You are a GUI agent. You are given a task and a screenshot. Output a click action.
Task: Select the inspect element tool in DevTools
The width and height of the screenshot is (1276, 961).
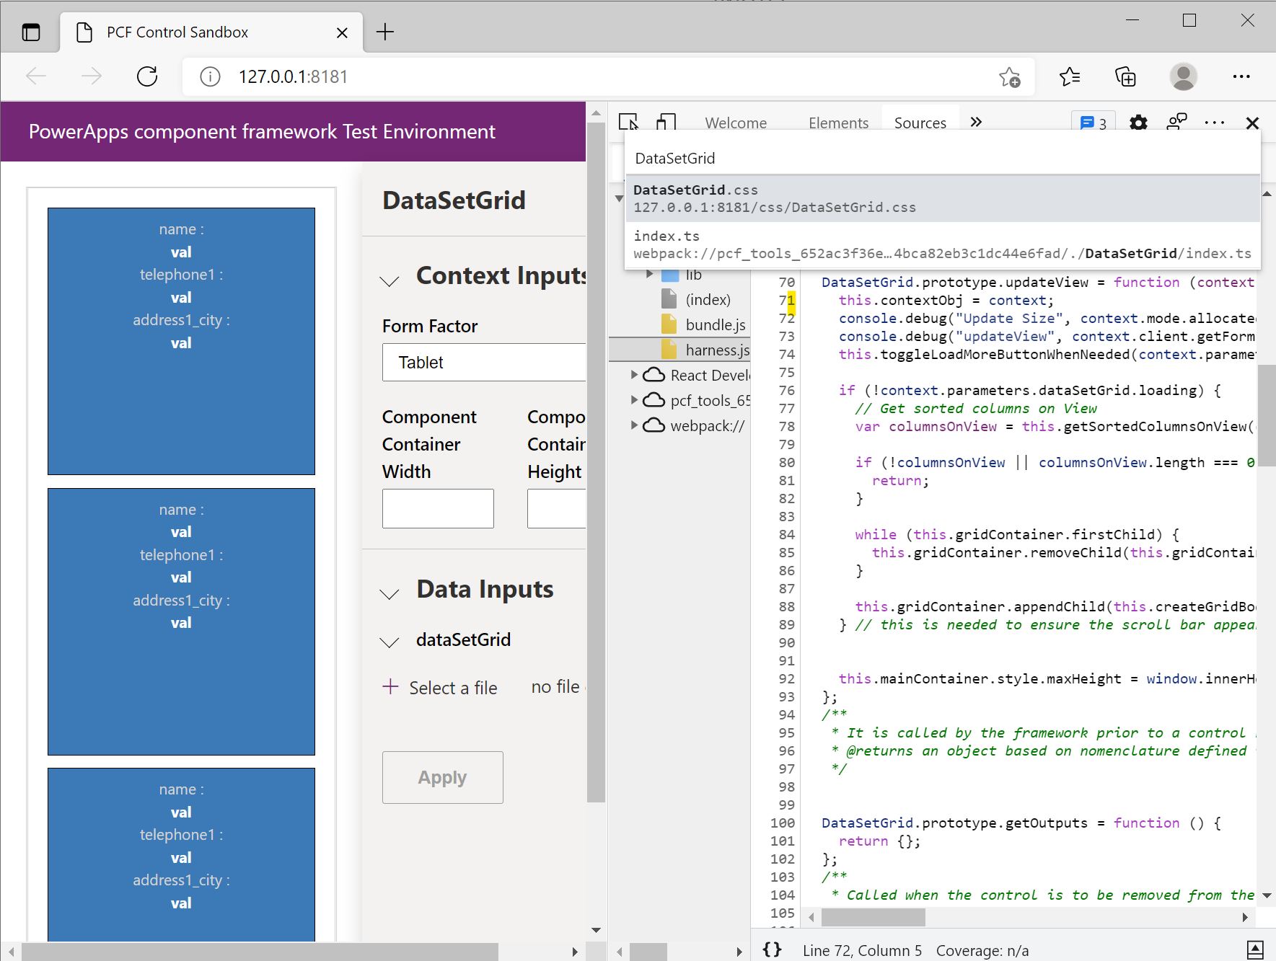(629, 123)
